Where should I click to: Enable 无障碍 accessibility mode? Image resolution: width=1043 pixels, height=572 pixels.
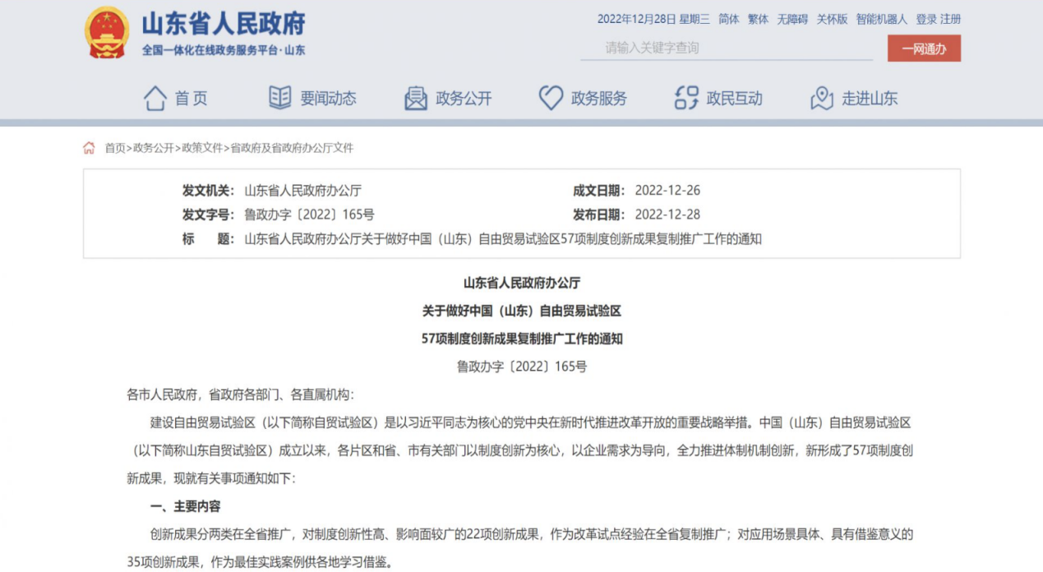tap(792, 19)
